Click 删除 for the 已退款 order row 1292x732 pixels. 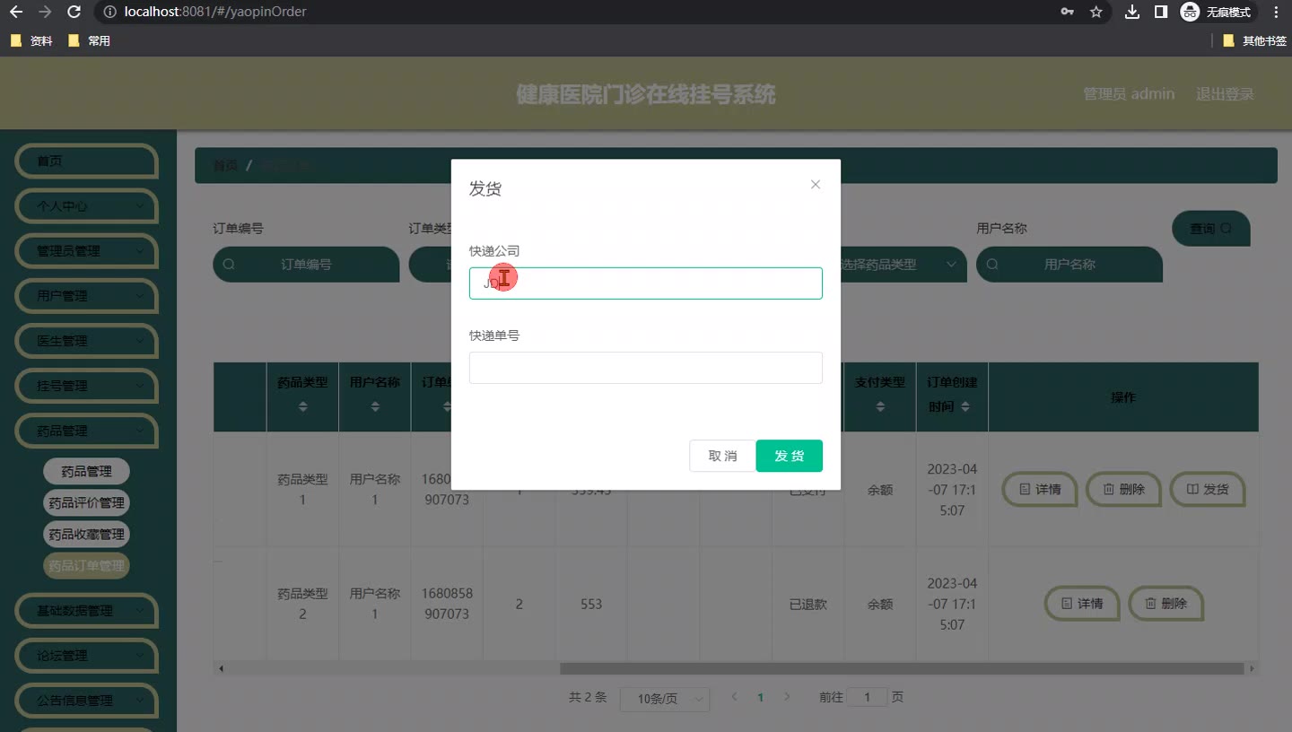click(x=1165, y=604)
